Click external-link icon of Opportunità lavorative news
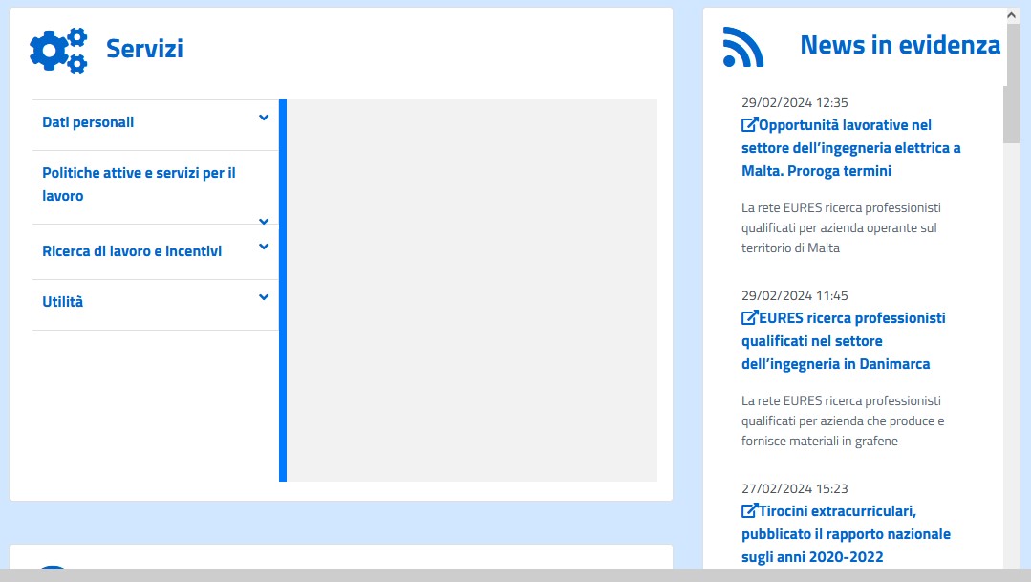1031x582 pixels. 749,124
